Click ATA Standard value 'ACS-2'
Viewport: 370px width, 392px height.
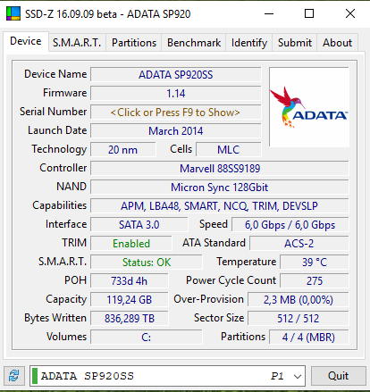(x=299, y=244)
